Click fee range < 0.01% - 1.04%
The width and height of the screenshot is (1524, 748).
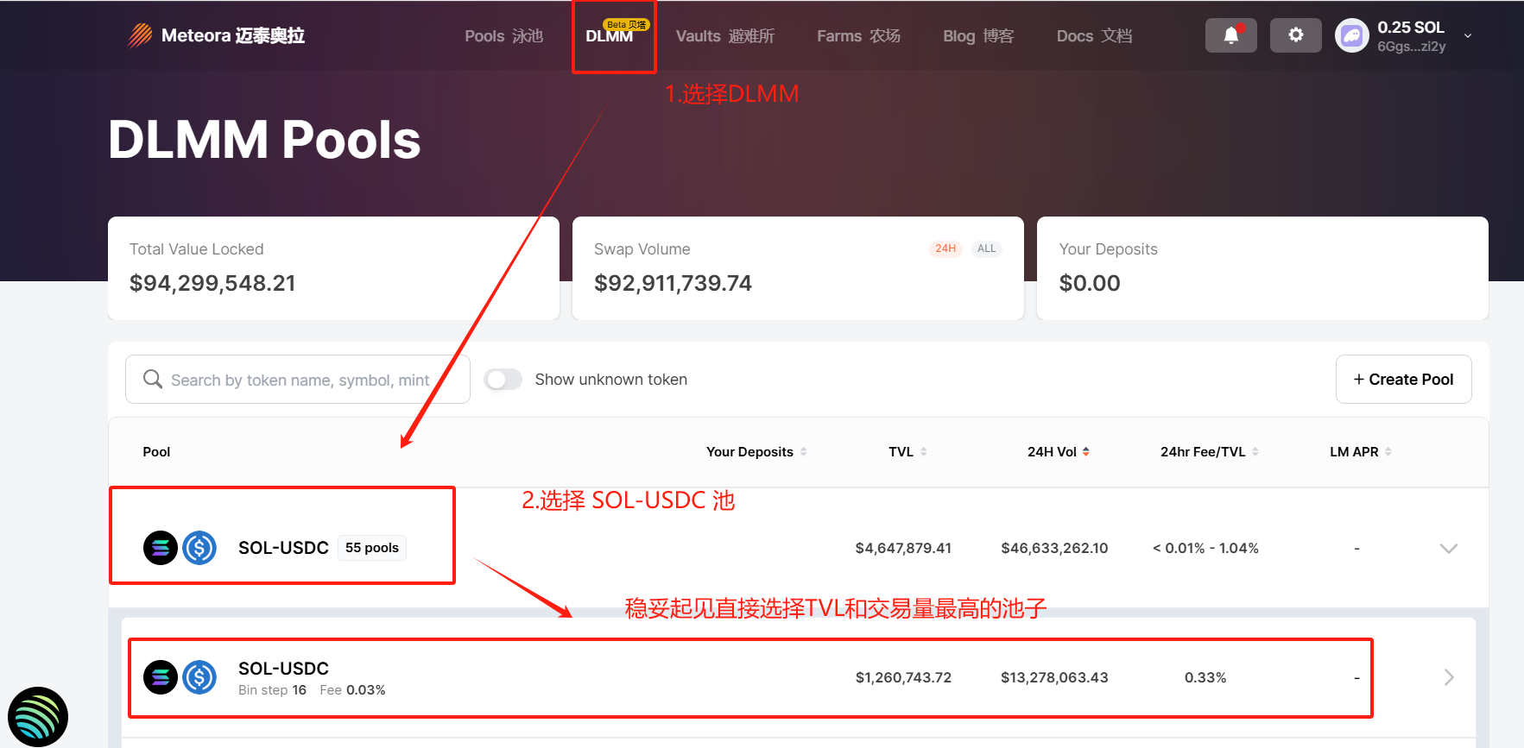[x=1205, y=548]
